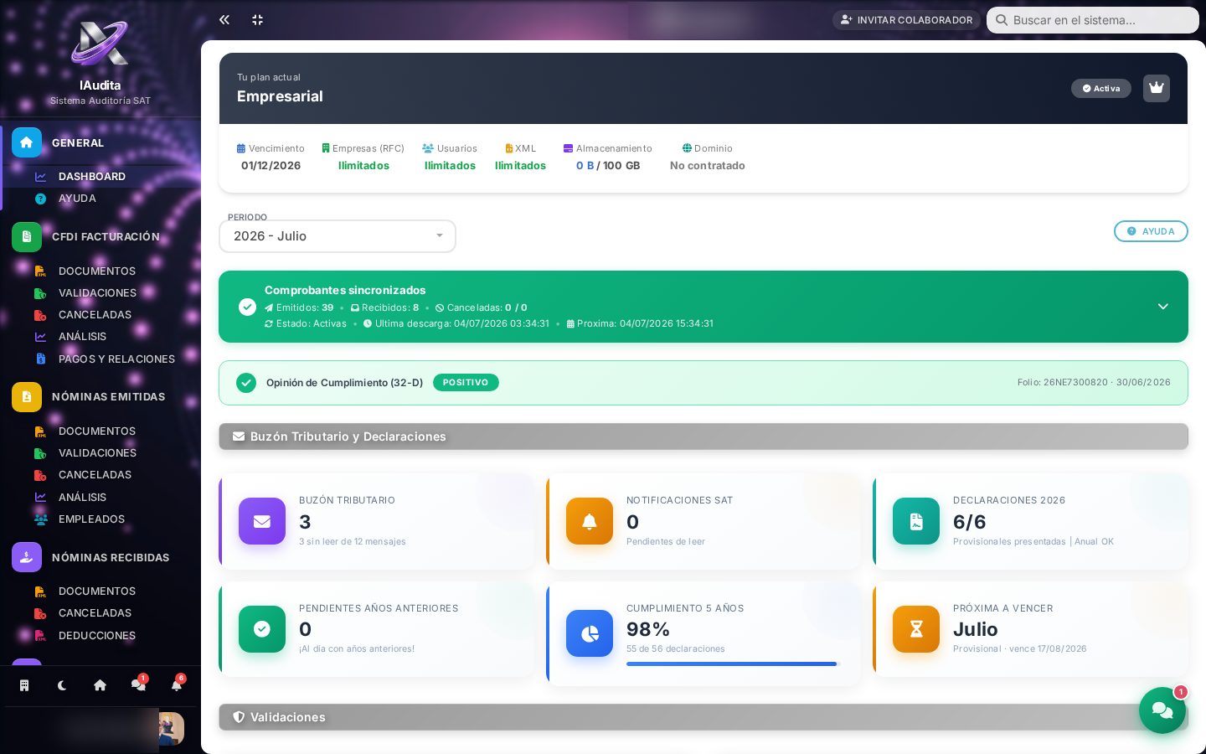Click the IAudita logo
The image size is (1206, 754).
[100, 44]
